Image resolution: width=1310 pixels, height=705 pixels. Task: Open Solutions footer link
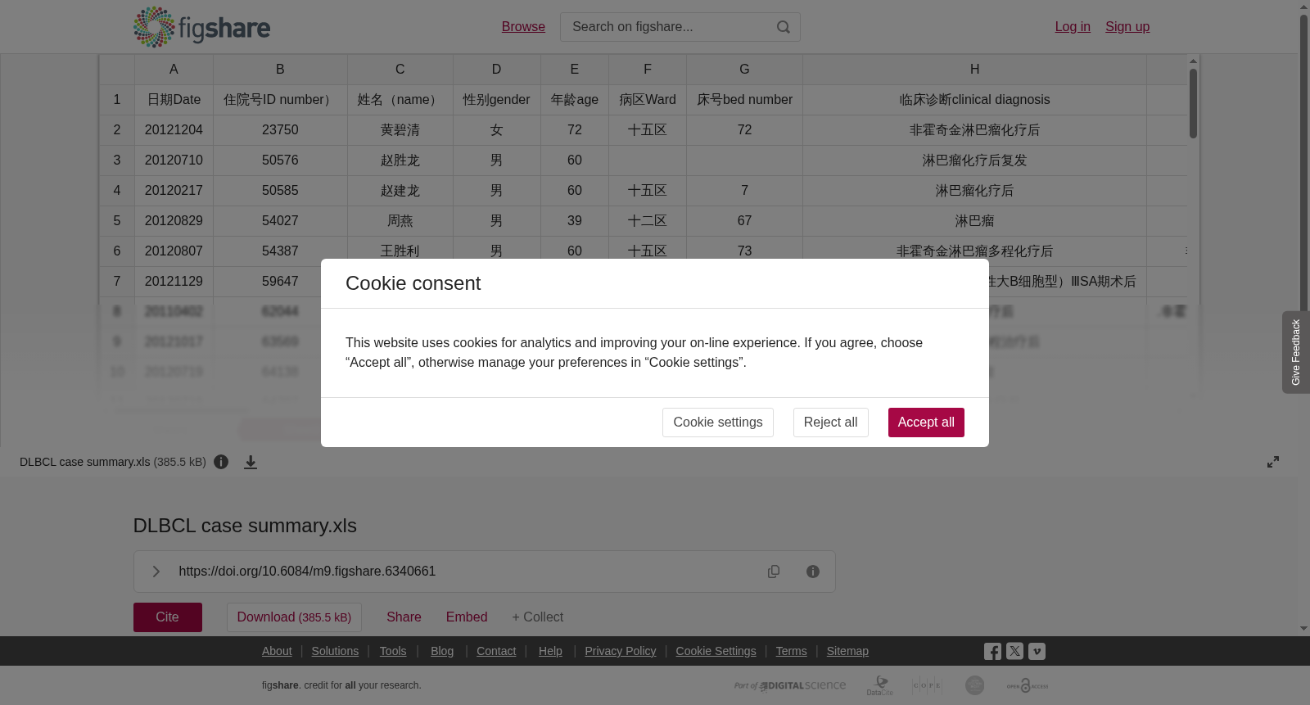click(335, 651)
